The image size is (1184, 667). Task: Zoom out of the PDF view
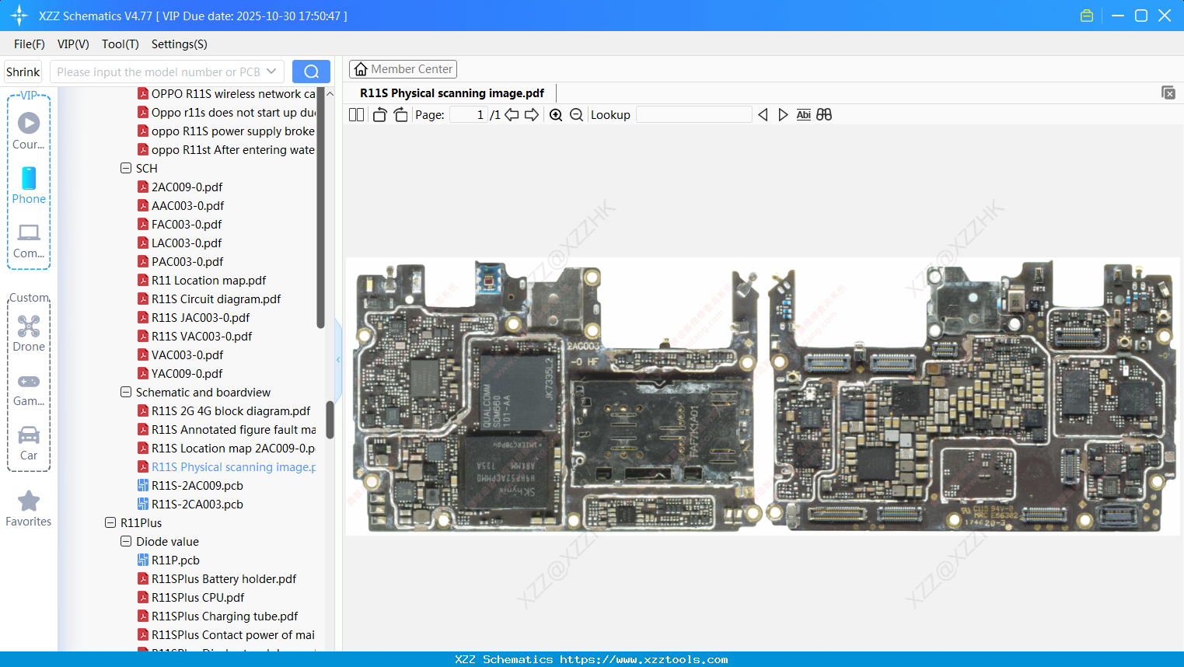coord(576,115)
